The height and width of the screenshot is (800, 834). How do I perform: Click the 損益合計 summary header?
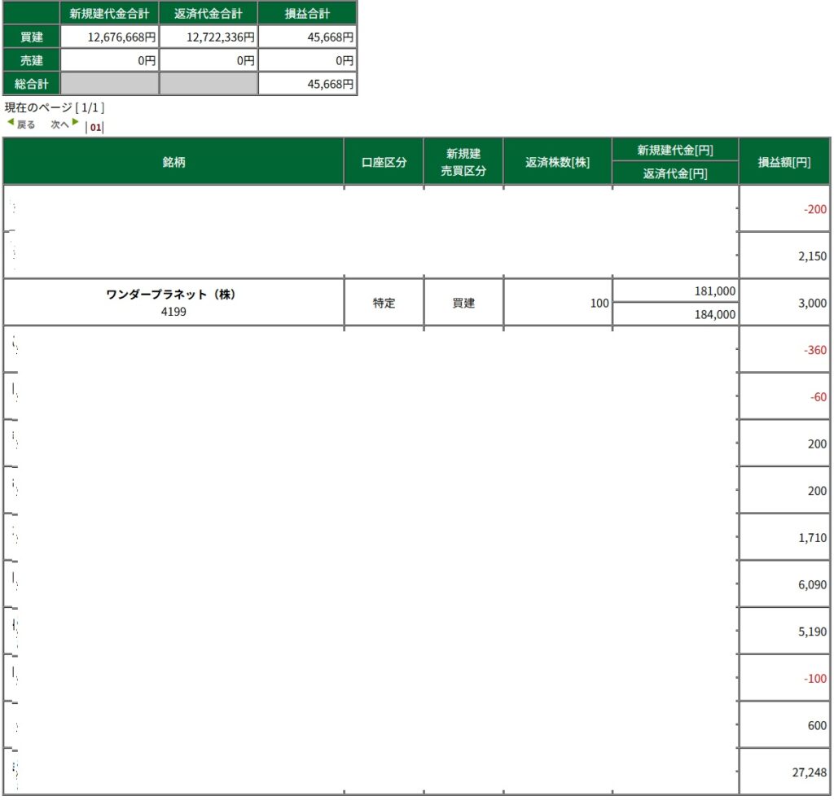(307, 13)
